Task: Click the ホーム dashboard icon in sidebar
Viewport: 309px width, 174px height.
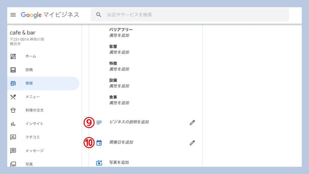Action: tap(13, 56)
